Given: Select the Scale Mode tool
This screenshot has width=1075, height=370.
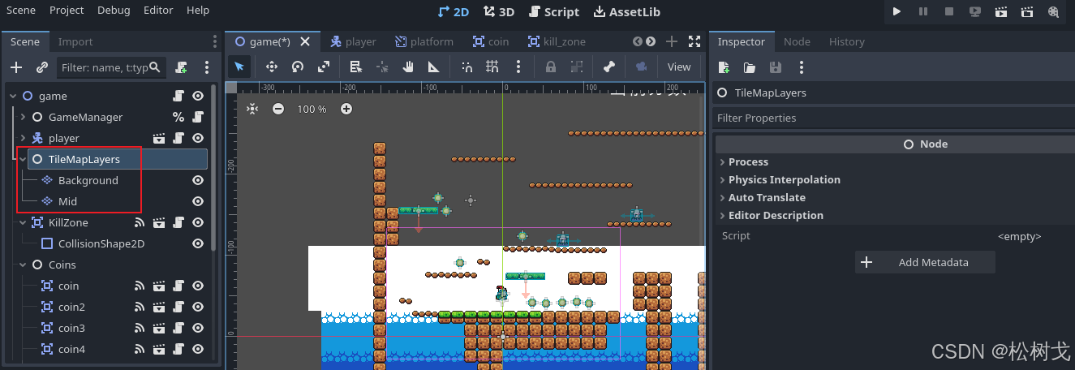Looking at the screenshot, I should click(324, 67).
